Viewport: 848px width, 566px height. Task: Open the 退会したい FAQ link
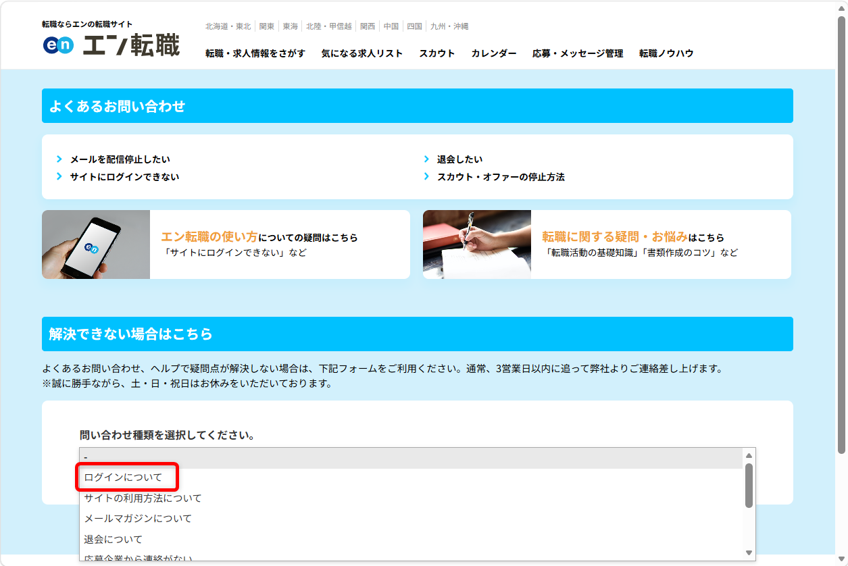[460, 159]
